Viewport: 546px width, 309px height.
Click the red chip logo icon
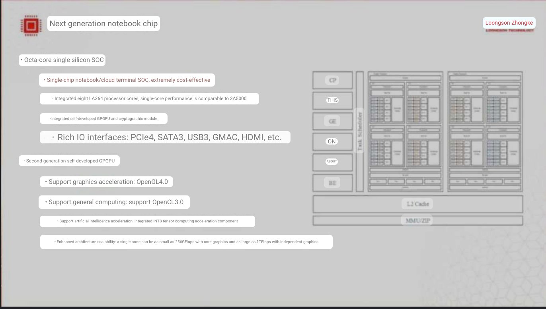tap(31, 25)
